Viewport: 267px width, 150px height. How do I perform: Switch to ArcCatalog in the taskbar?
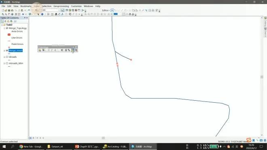click(115, 146)
